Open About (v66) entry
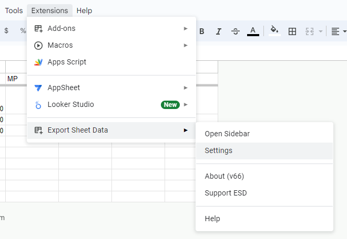 (x=264, y=176)
